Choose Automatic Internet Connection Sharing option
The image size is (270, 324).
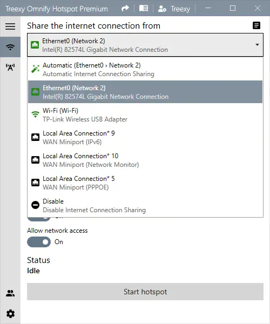145,70
